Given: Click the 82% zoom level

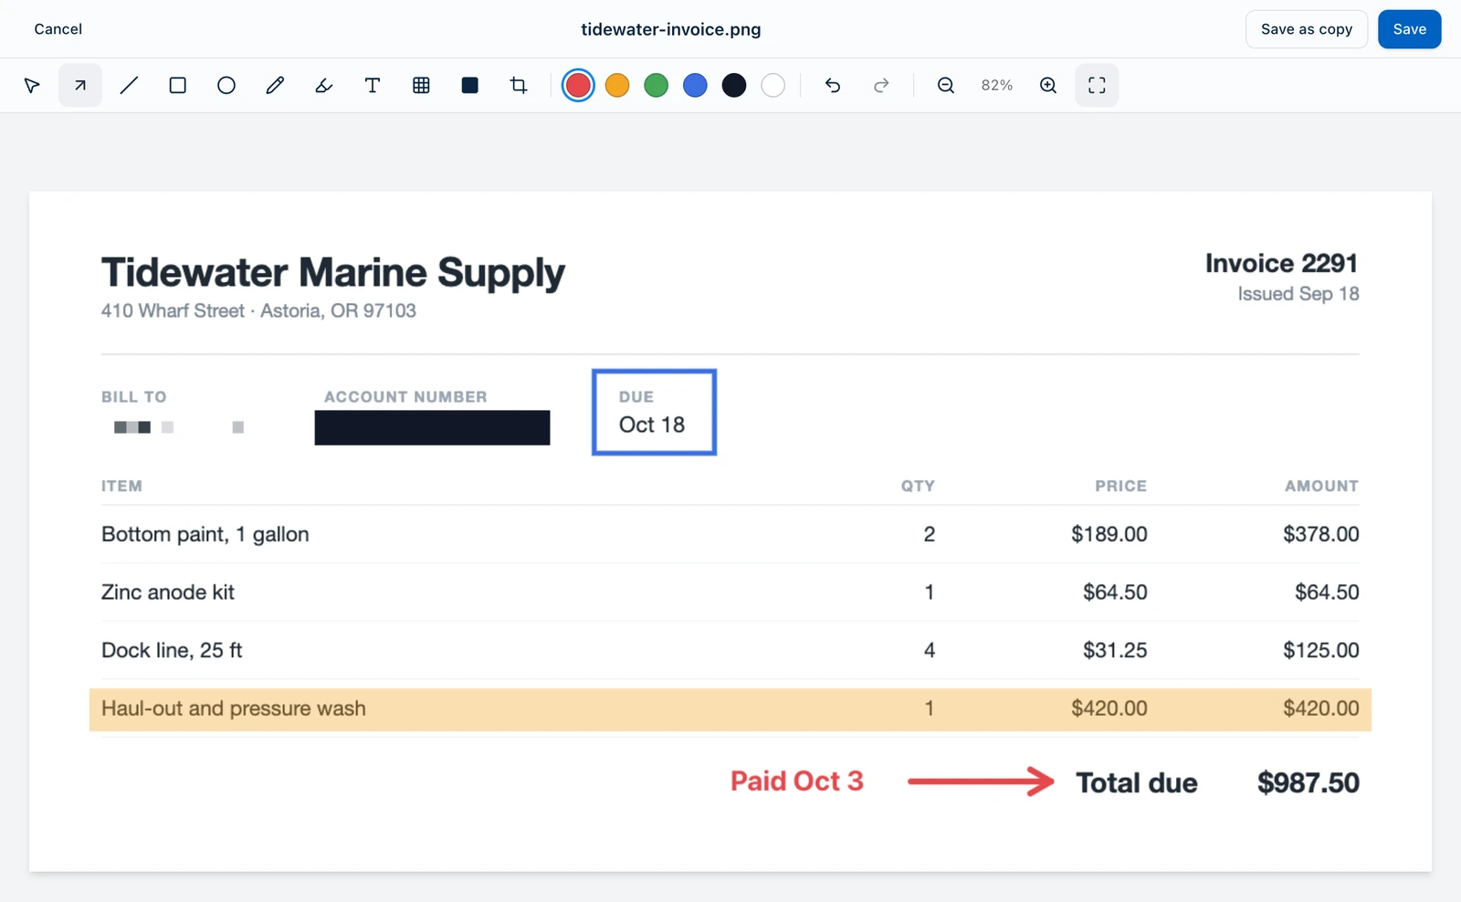Looking at the screenshot, I should (x=997, y=85).
